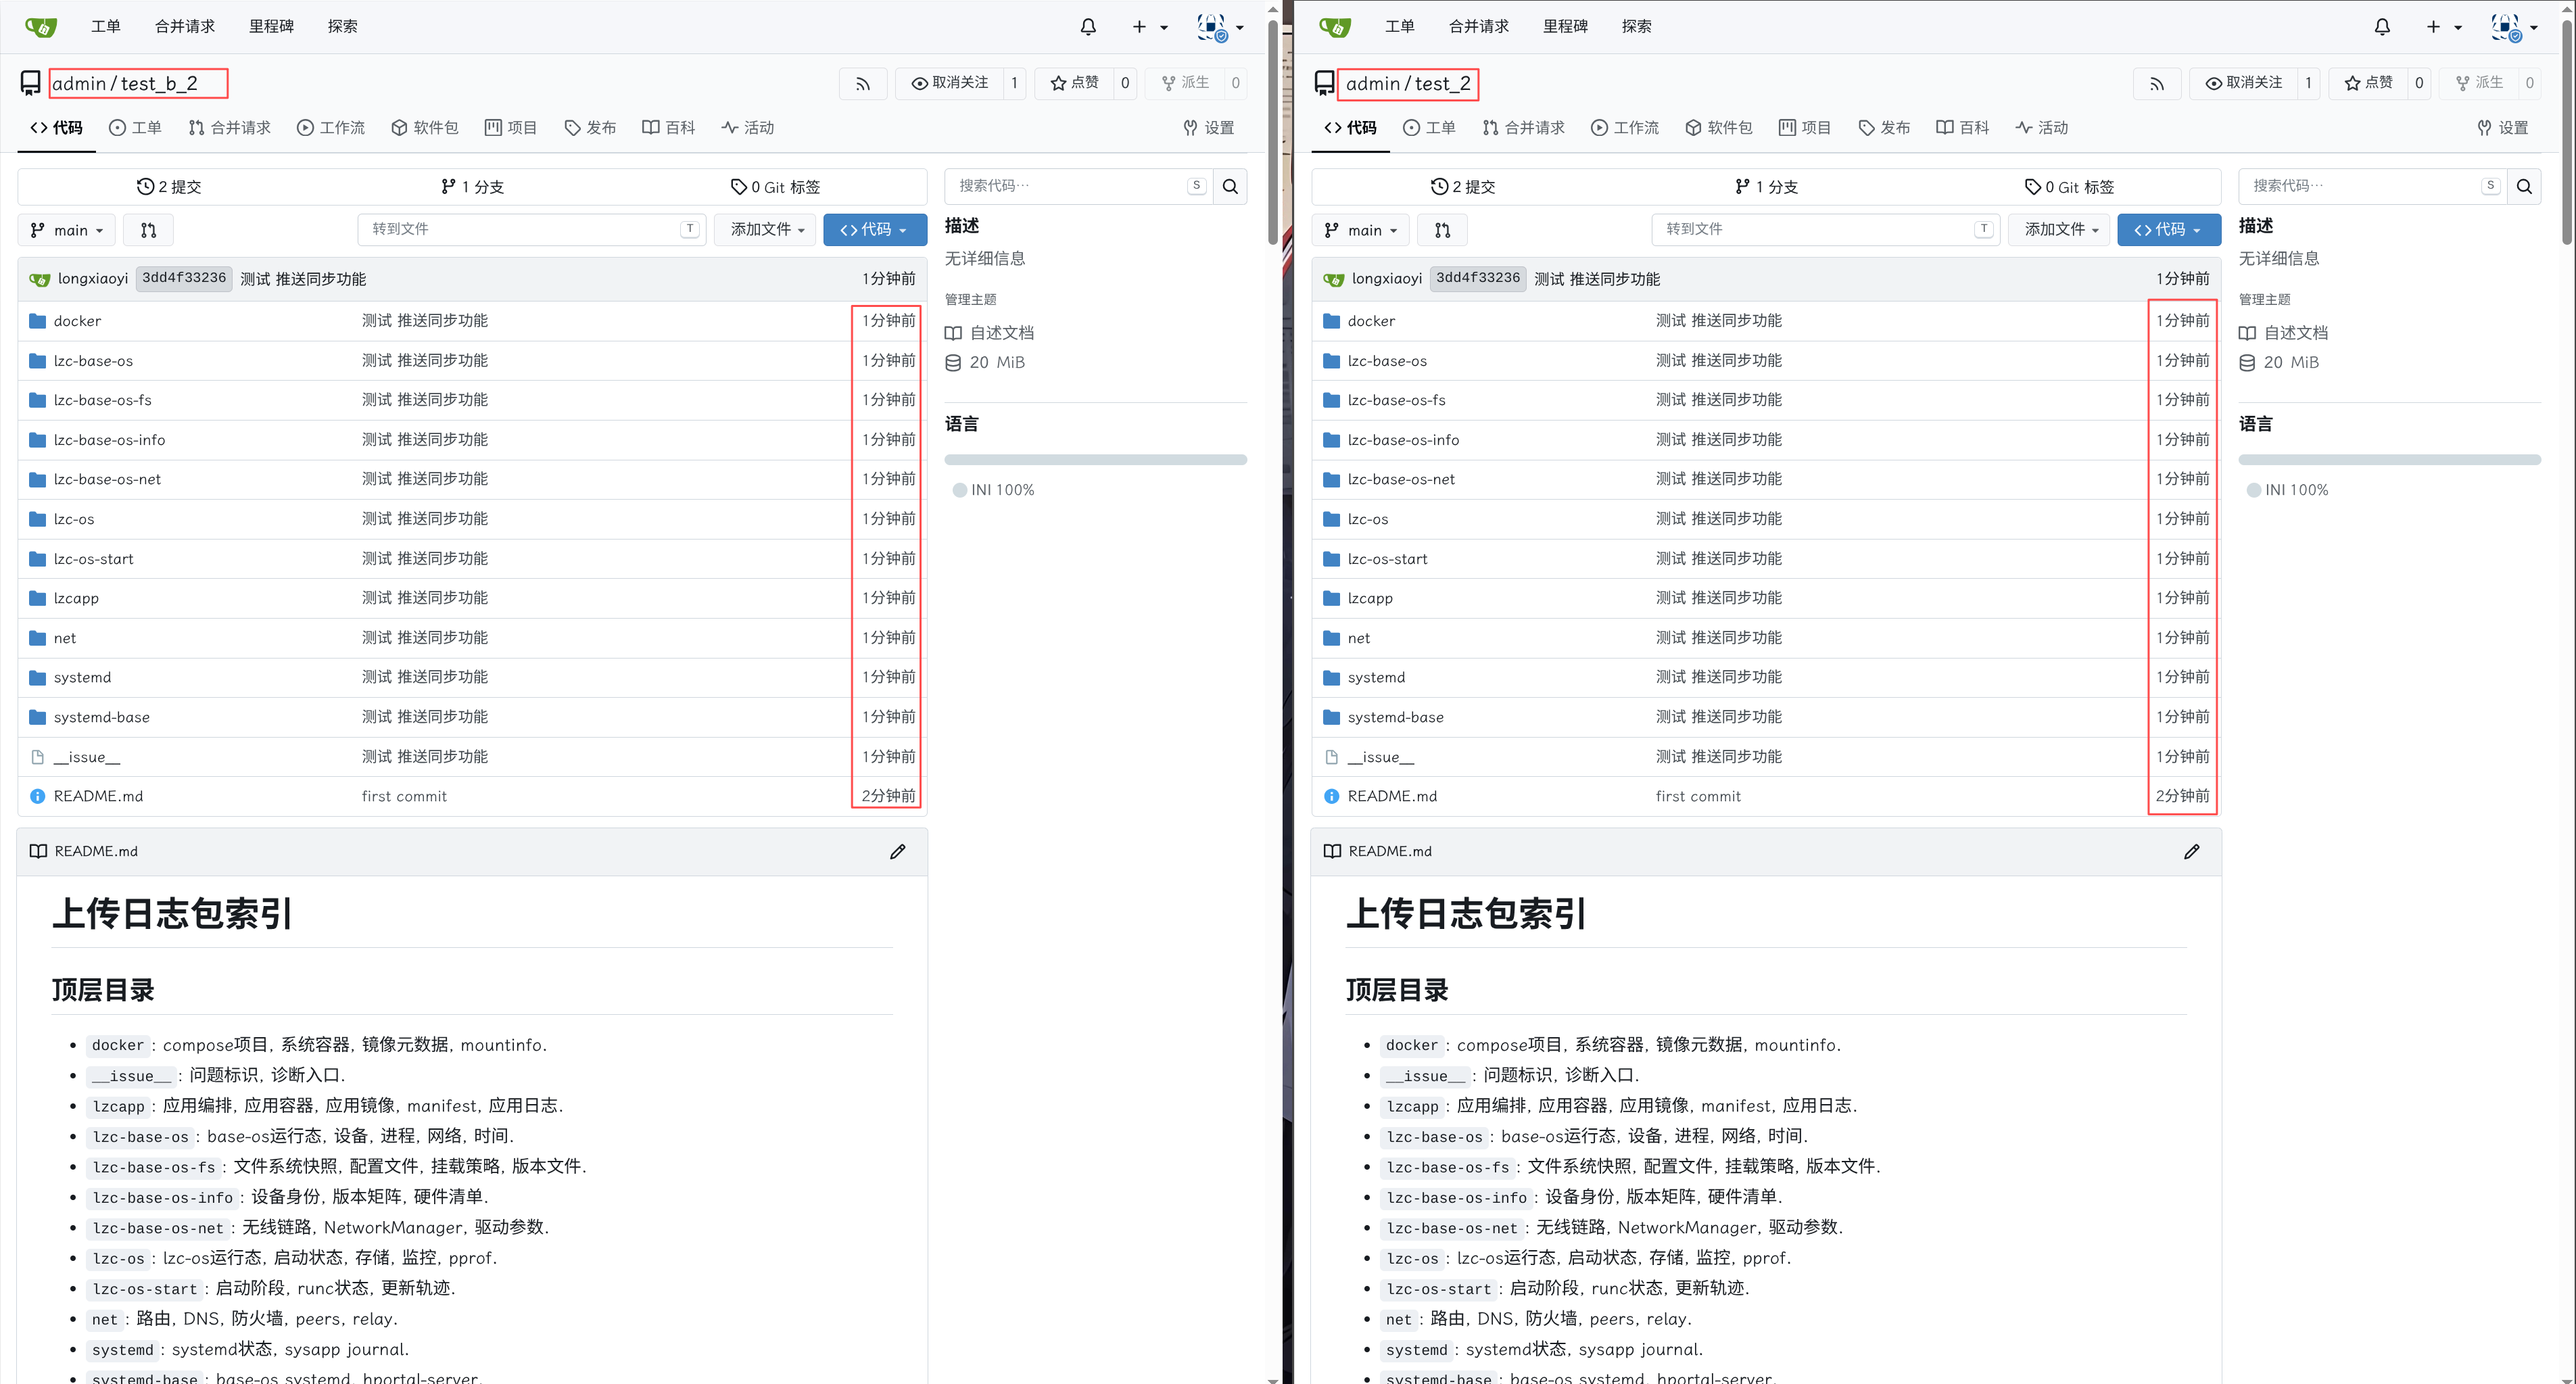Open 设置 for test_b_2 repo

1209,128
